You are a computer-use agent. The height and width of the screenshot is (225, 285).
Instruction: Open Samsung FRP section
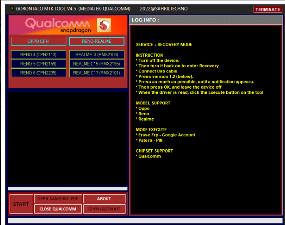coord(58,199)
